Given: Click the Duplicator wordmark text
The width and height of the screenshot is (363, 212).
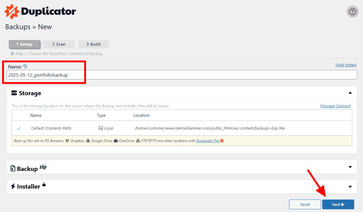Looking at the screenshot, I should [x=49, y=11].
